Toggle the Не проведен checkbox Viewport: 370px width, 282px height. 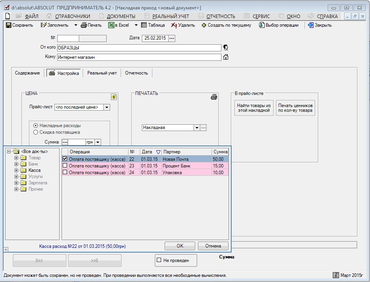(x=159, y=260)
